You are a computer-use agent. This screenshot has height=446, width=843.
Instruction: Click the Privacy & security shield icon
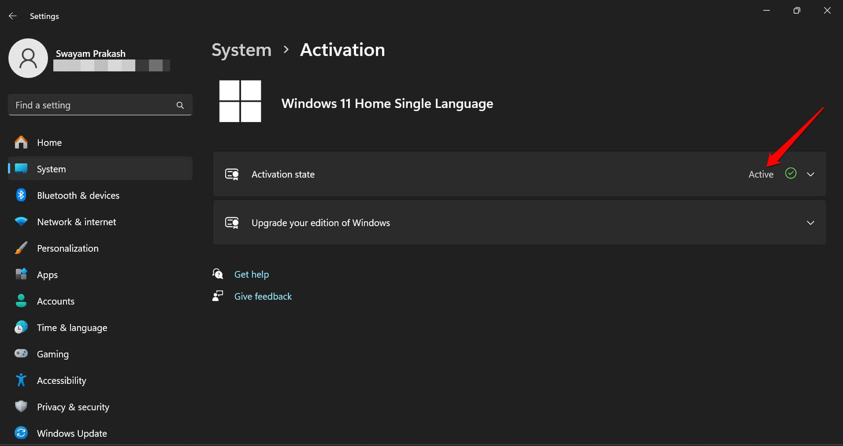pos(21,407)
